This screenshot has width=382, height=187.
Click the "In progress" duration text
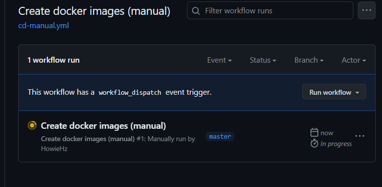pyautogui.click(x=336, y=144)
